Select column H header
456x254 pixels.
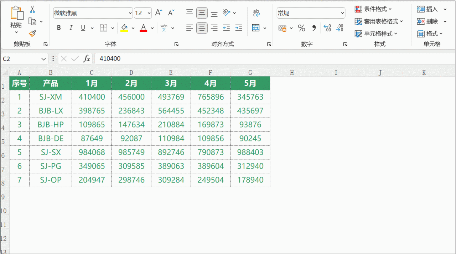[292, 73]
